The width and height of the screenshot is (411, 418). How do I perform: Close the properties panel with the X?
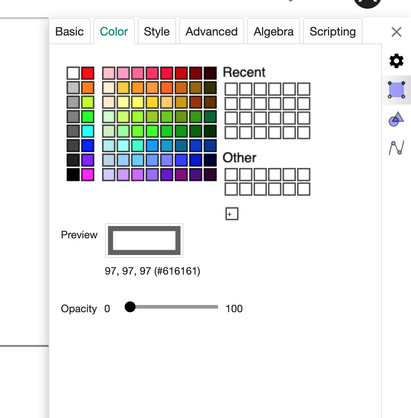[x=396, y=32]
